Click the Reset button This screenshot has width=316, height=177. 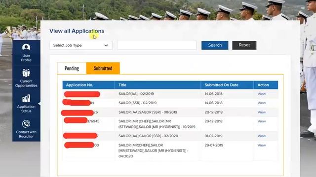point(244,45)
